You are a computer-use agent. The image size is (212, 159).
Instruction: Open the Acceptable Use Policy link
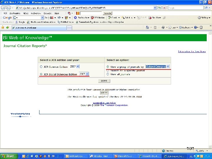click(104, 103)
